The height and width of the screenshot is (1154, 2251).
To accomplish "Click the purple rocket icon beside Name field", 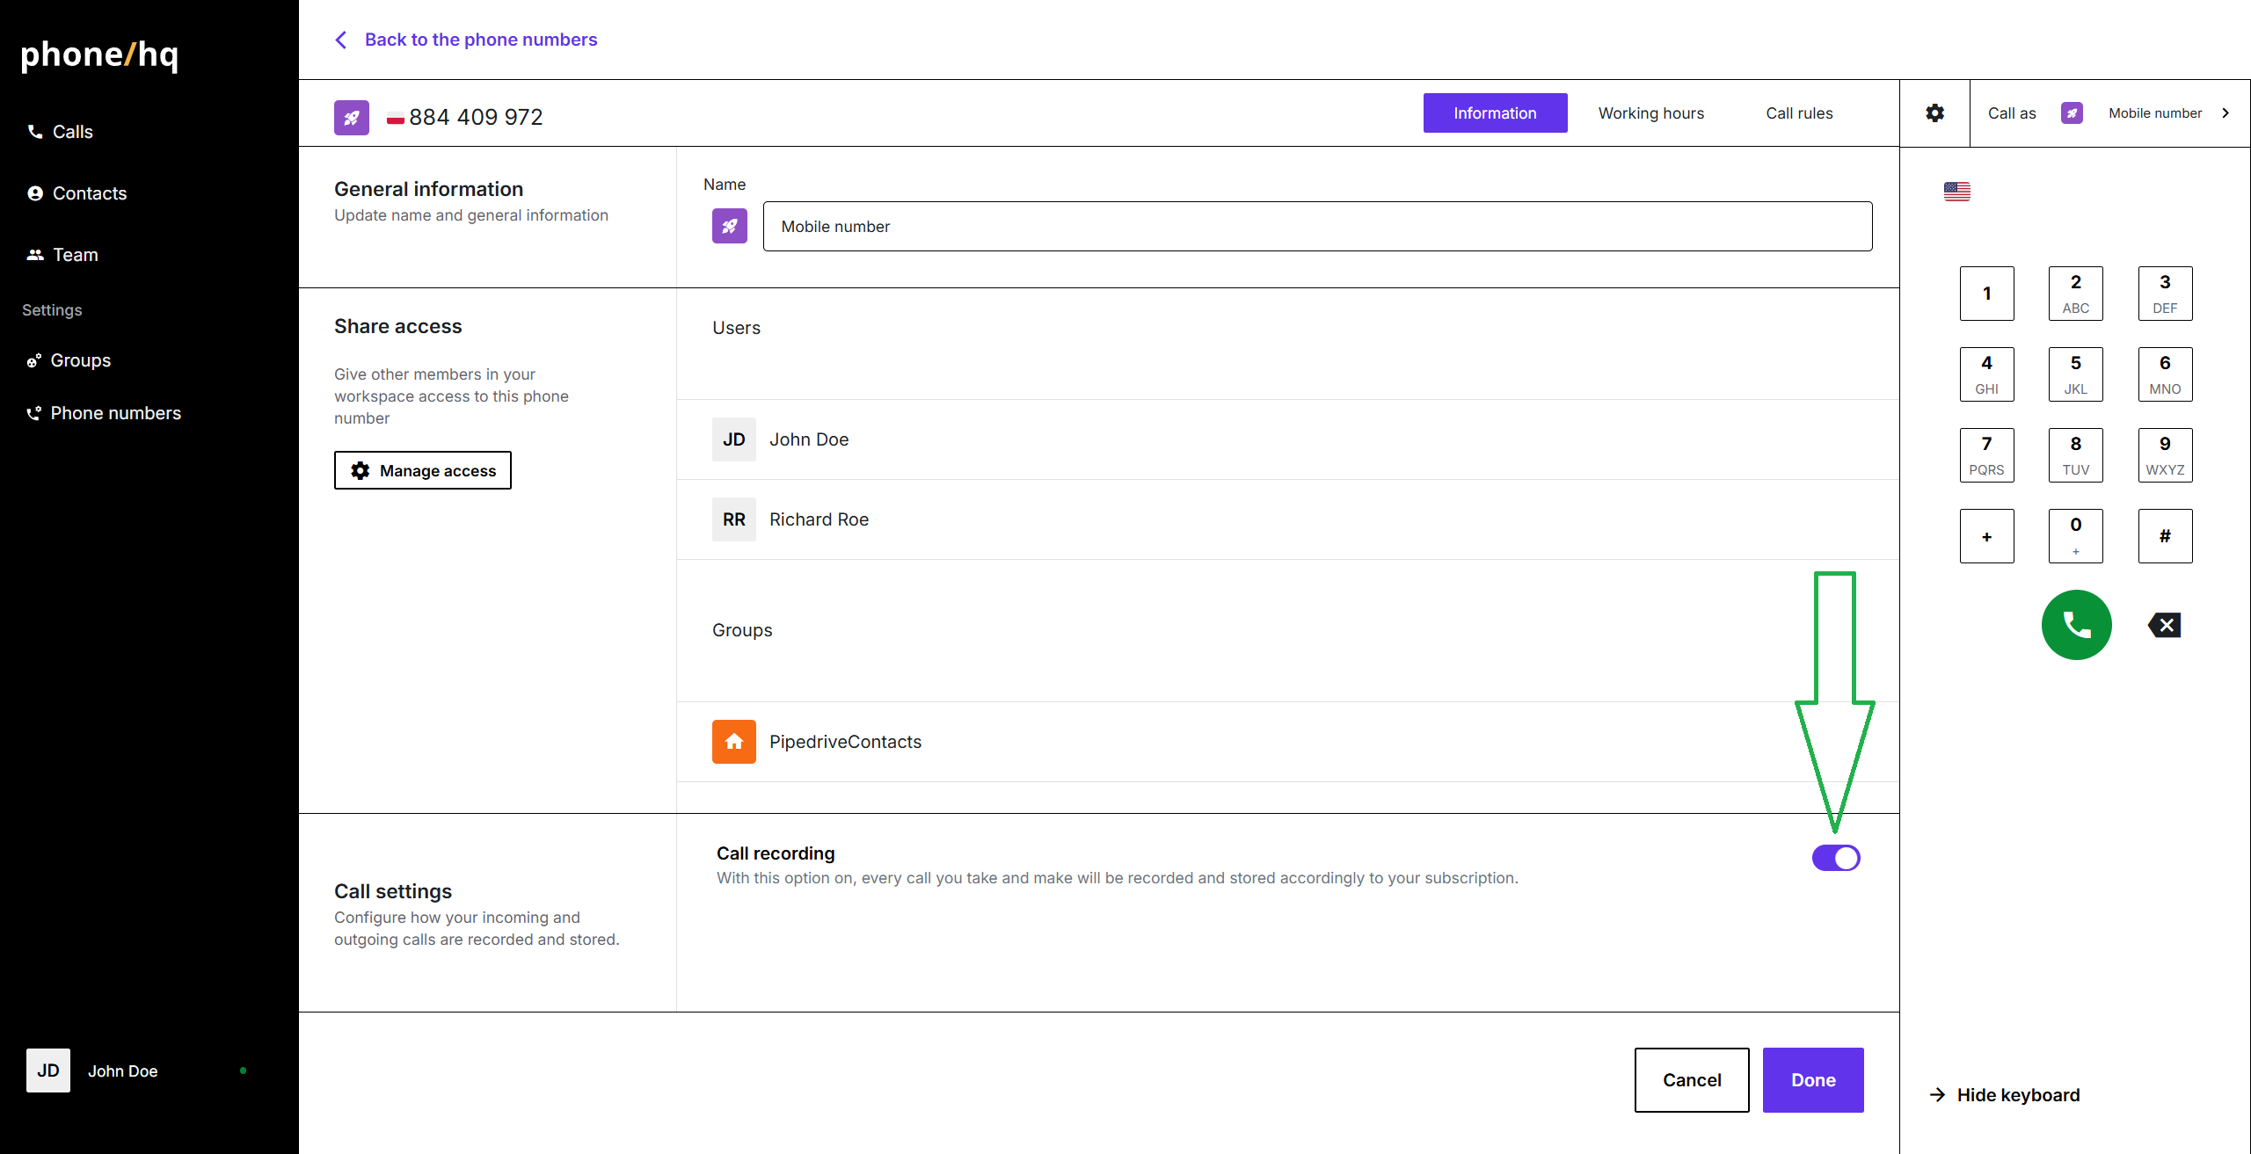I will pyautogui.click(x=729, y=226).
